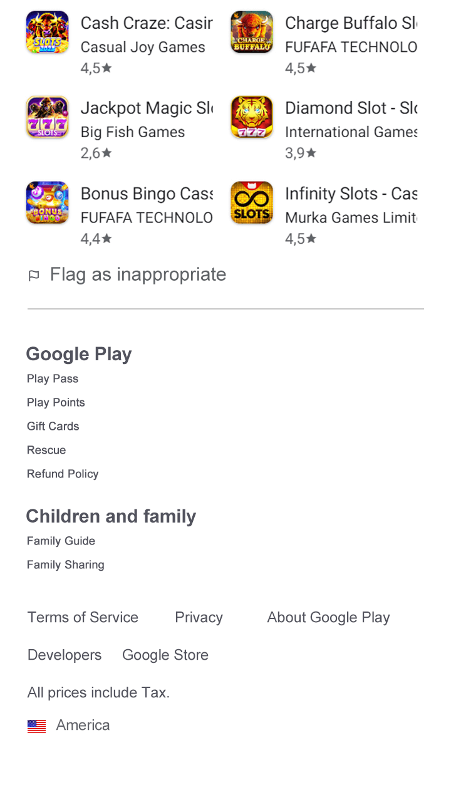Select the Rescue footer link
This screenshot has height=807, width=451.
pyautogui.click(x=46, y=450)
